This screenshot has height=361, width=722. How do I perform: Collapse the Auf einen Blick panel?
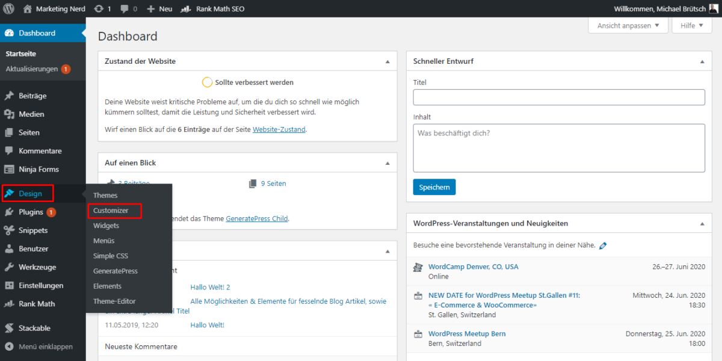(387, 163)
